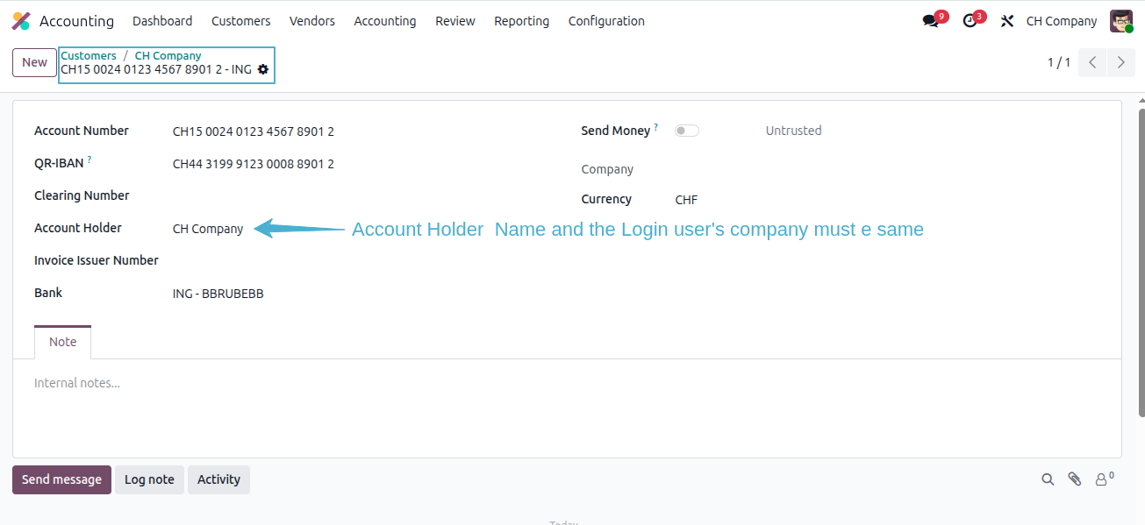Screen dimensions: 1145x525
Task: Attach files using the paperclip icon
Action: 1075,479
